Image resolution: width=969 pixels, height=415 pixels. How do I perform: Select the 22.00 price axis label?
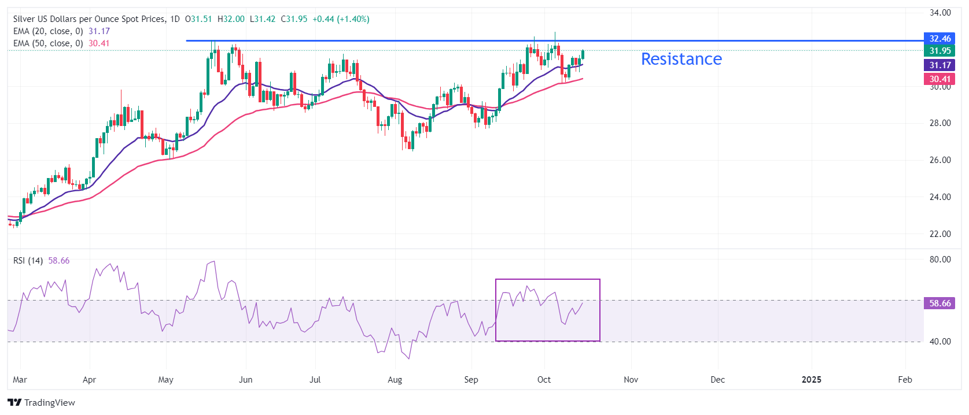pyautogui.click(x=940, y=234)
